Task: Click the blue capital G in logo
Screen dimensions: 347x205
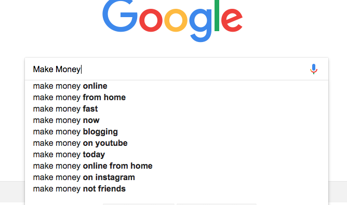Action: 120,16
